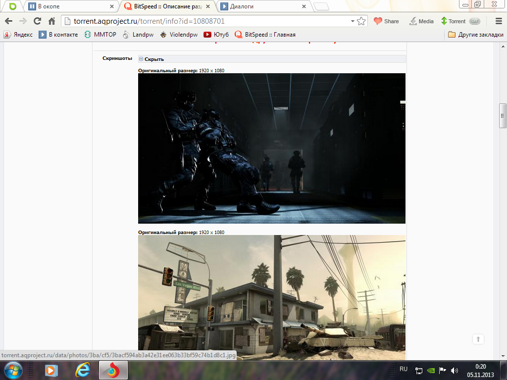
Task: Launch Internet Explorer from the taskbar
Action: pos(83,370)
